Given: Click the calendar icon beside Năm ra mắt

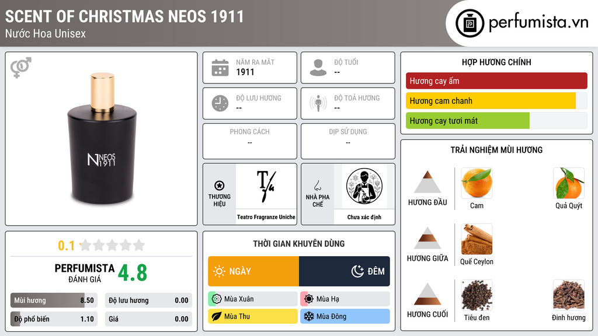Looking at the screenshot, I should pos(220,68).
